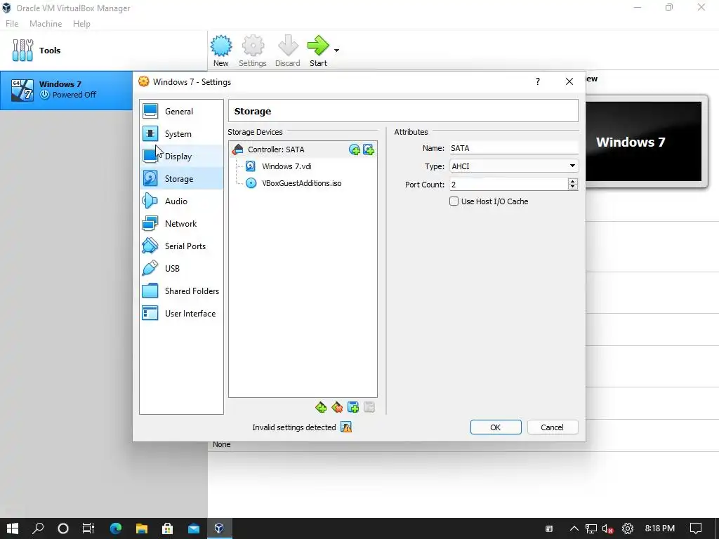The height and width of the screenshot is (539, 719).
Task: Click the muted volume tray icon
Action: click(608, 529)
